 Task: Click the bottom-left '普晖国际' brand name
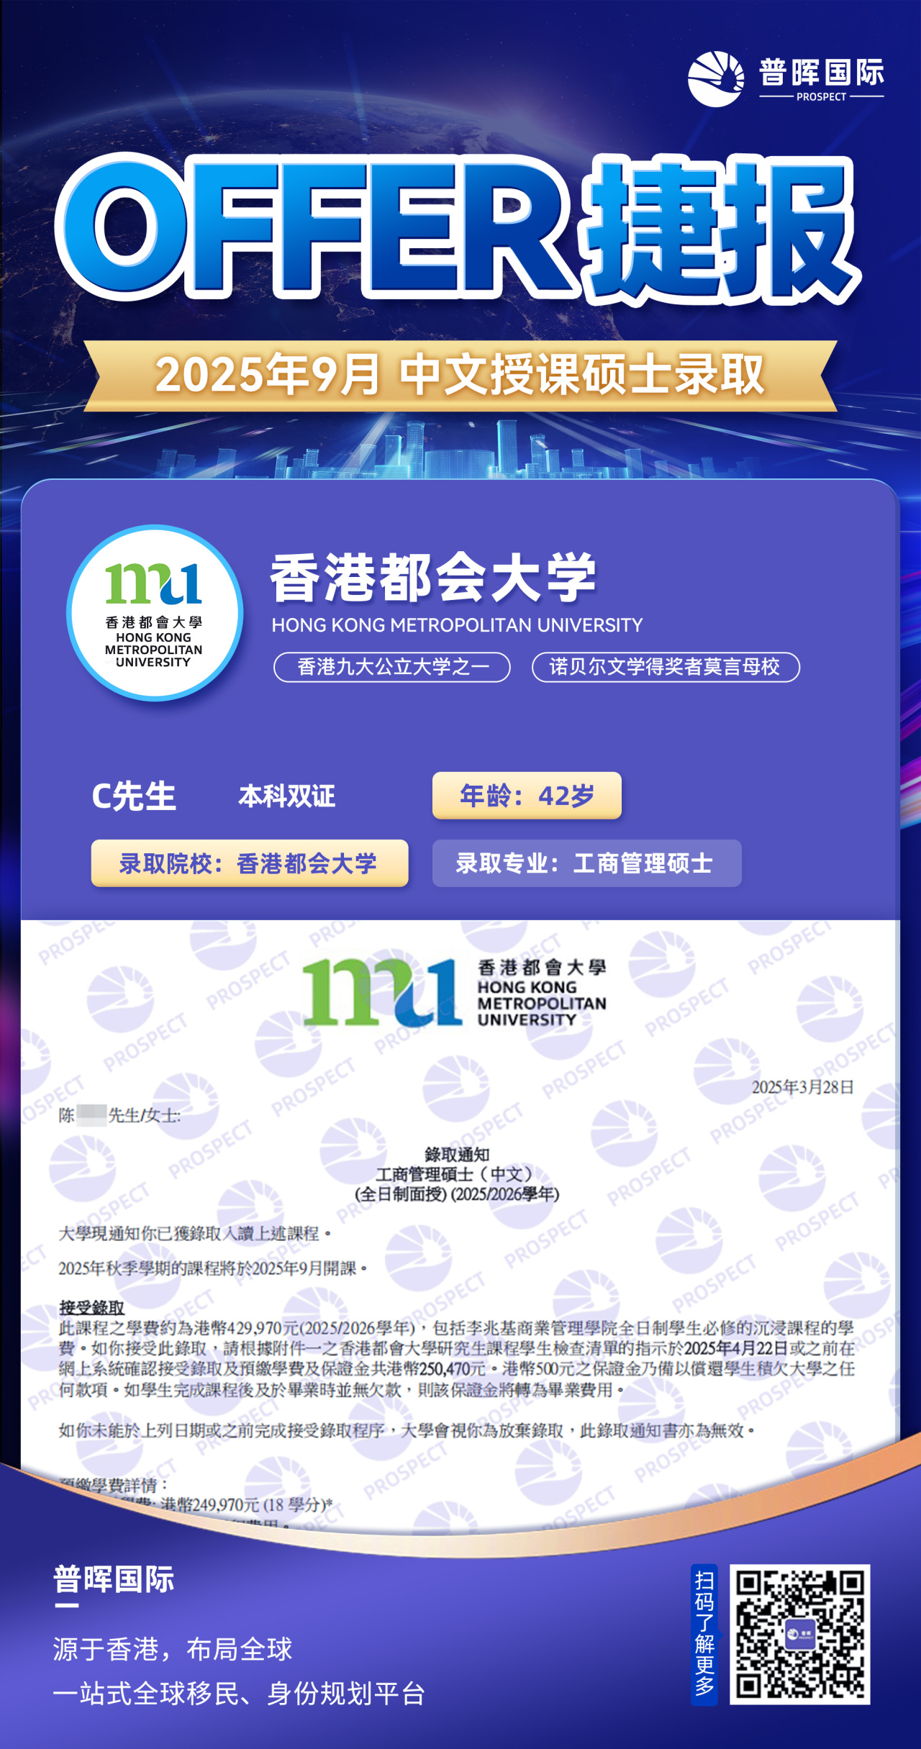pos(114,1579)
